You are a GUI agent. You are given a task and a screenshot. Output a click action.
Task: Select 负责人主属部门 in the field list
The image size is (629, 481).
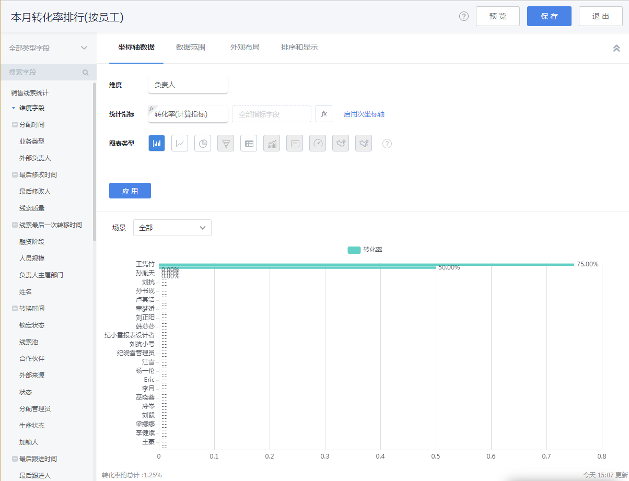[x=41, y=275]
